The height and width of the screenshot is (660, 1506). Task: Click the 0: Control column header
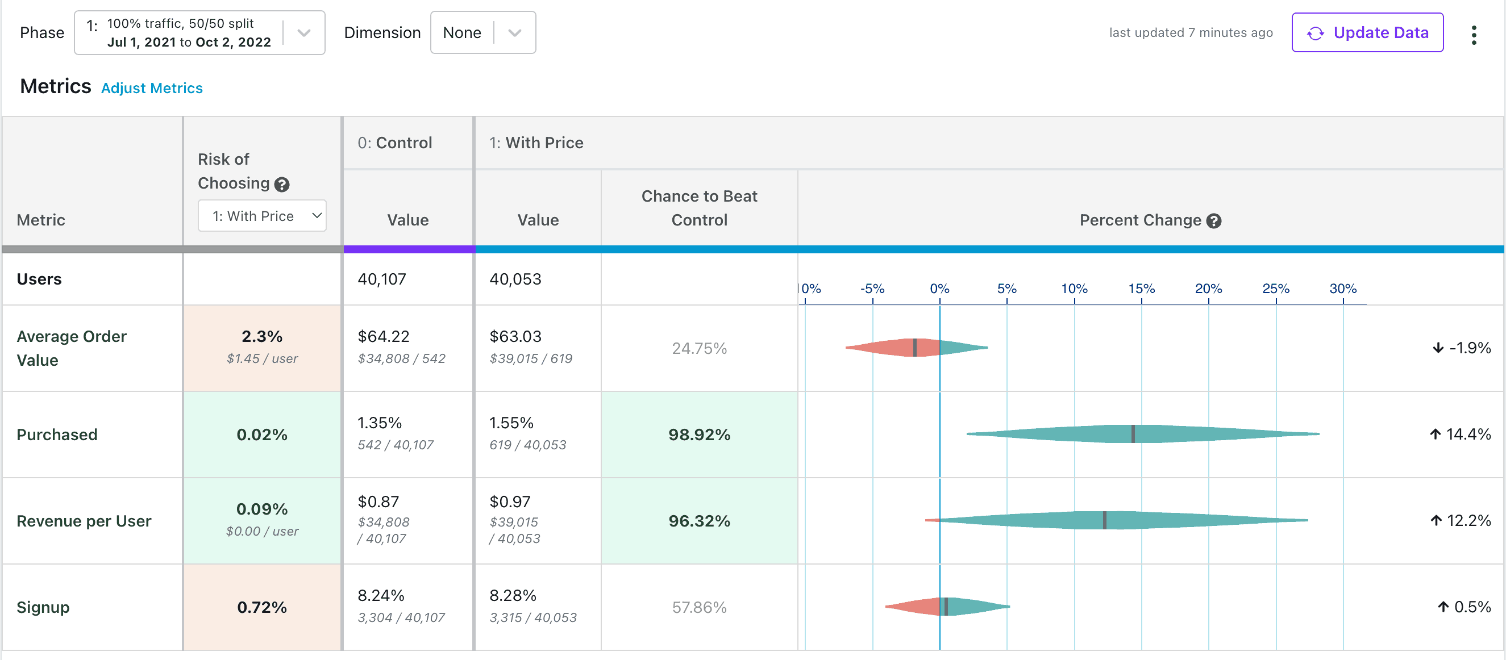[394, 143]
